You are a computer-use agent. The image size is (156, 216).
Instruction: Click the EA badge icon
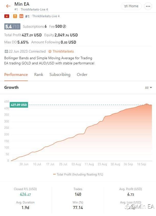click(21, 16)
